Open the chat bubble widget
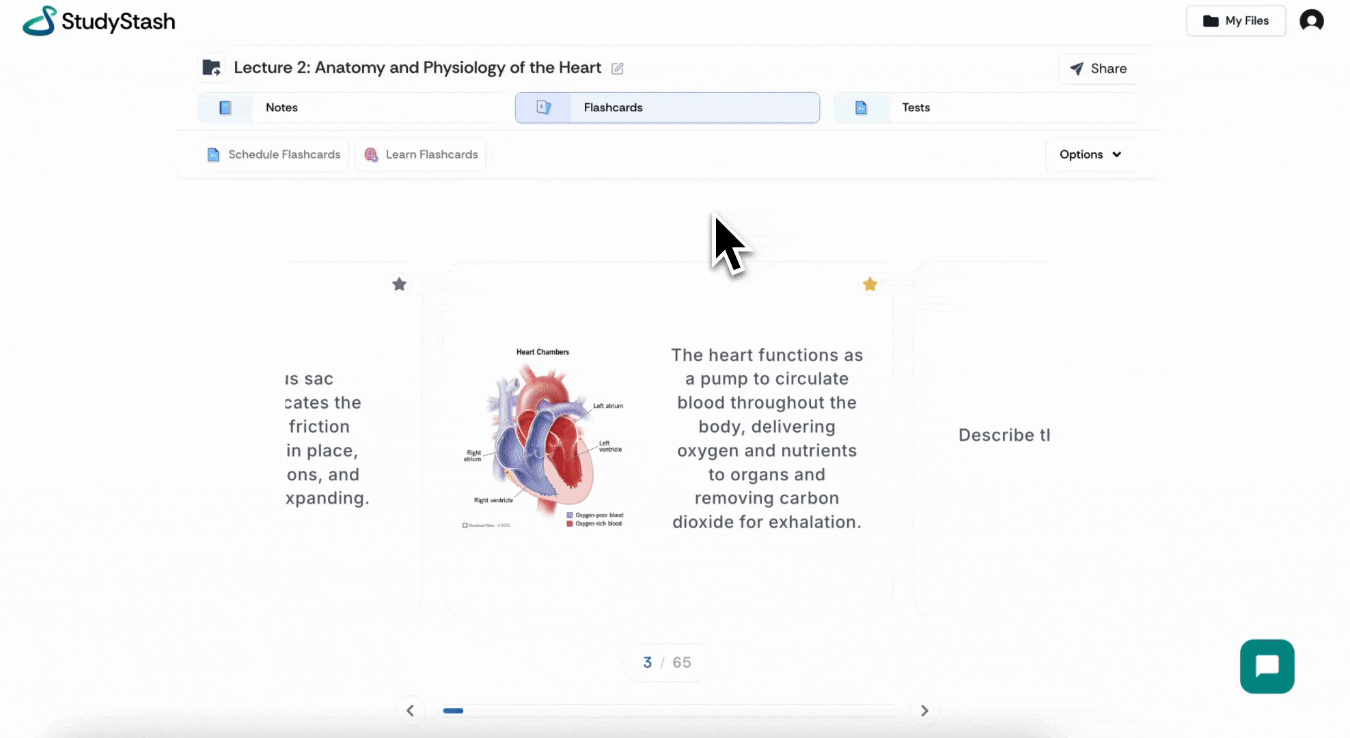1350x738 pixels. click(1267, 666)
